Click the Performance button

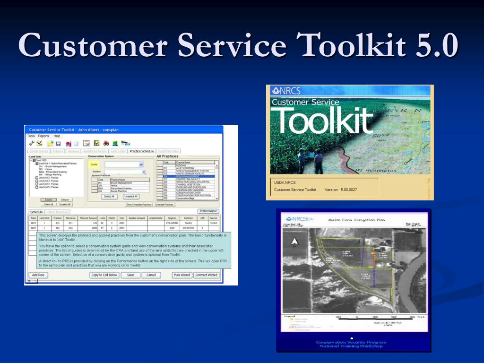(x=208, y=211)
